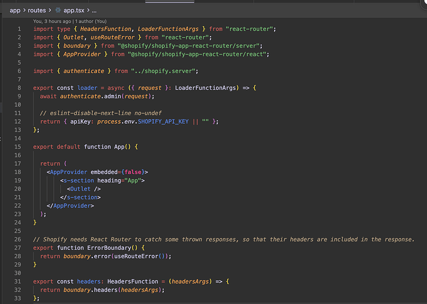Click "@shopify/shopify-app-react-router/server" string
The height and width of the screenshot is (304, 427).
point(189,46)
